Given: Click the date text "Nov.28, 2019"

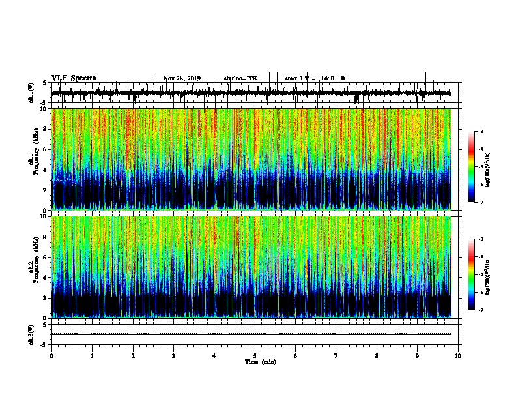Looking at the screenshot, I should [x=182, y=78].
